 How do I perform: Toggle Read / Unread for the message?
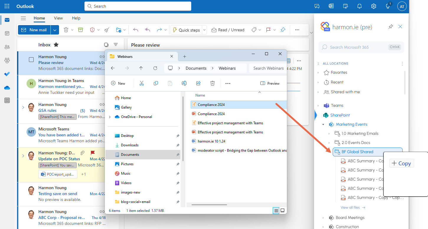(228, 30)
